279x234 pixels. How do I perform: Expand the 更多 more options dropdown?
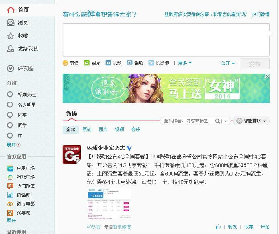click(x=184, y=63)
